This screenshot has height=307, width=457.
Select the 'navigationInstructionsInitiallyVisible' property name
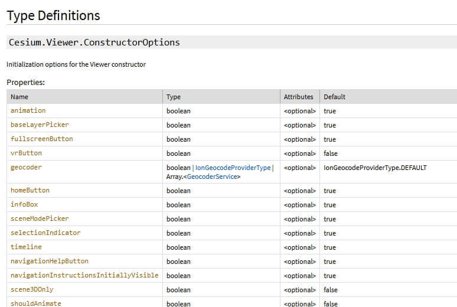pyautogui.click(x=84, y=275)
